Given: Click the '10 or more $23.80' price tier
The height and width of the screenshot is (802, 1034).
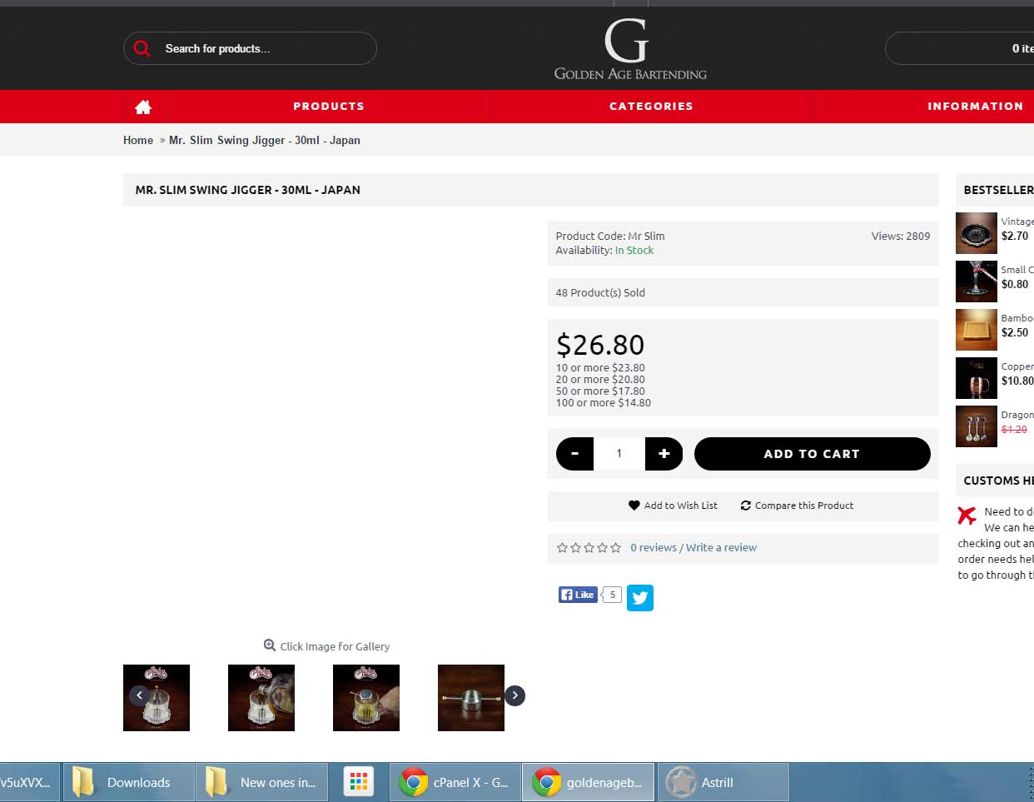Looking at the screenshot, I should click(600, 367).
